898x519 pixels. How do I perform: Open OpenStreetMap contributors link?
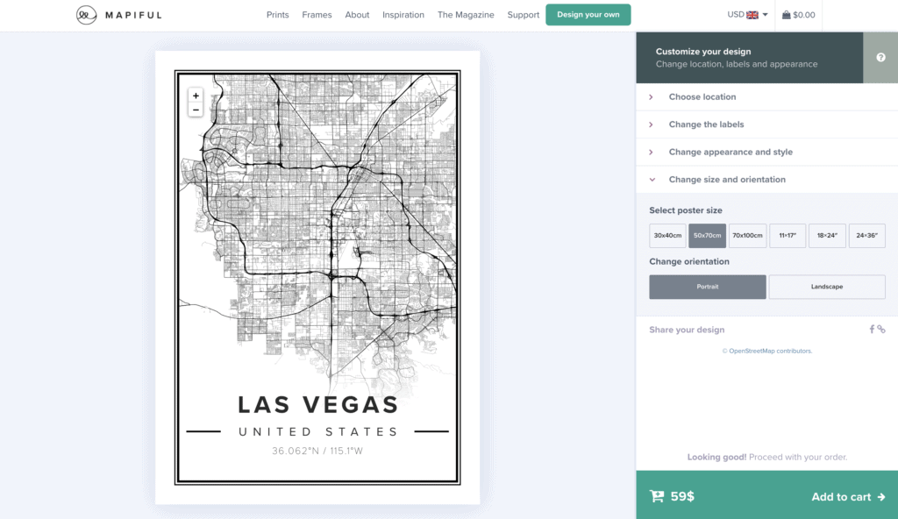tap(770, 351)
